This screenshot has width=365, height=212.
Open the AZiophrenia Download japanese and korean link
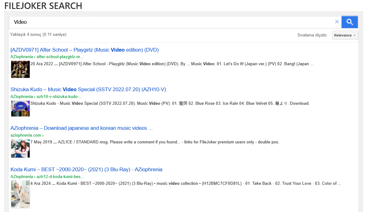click(x=81, y=128)
